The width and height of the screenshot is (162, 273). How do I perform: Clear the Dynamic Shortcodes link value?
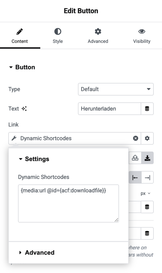tap(136, 138)
